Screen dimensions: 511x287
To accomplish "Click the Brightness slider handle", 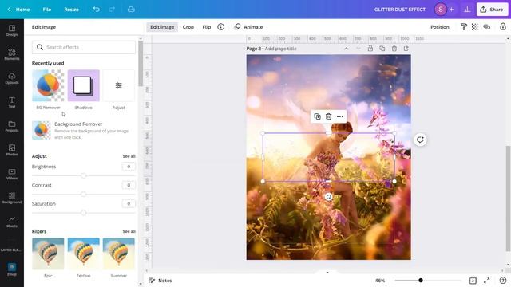I will [83, 175].
